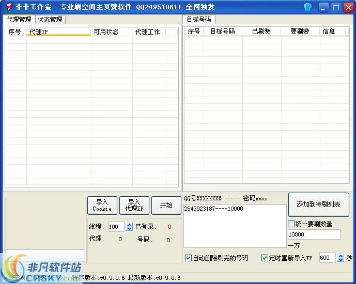Click the 要刷赞 column header
Screen dimensions: 356x284
tap(300, 31)
